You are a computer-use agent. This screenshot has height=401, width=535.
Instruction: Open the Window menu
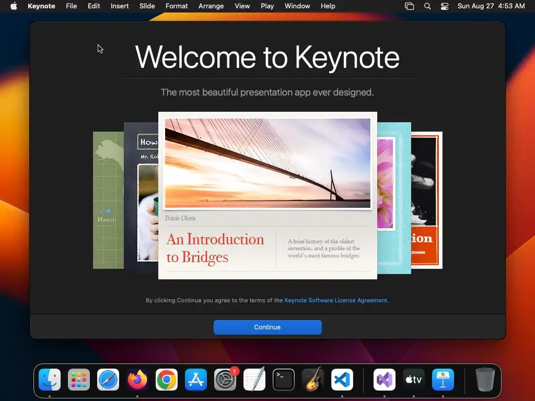(297, 6)
